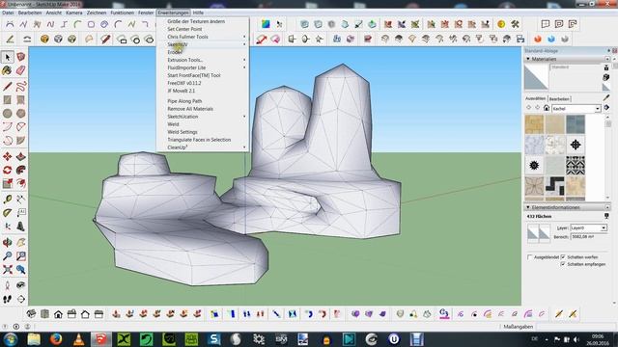Open Firefox from the taskbar
The width and height of the screenshot is (618, 347).
56,339
